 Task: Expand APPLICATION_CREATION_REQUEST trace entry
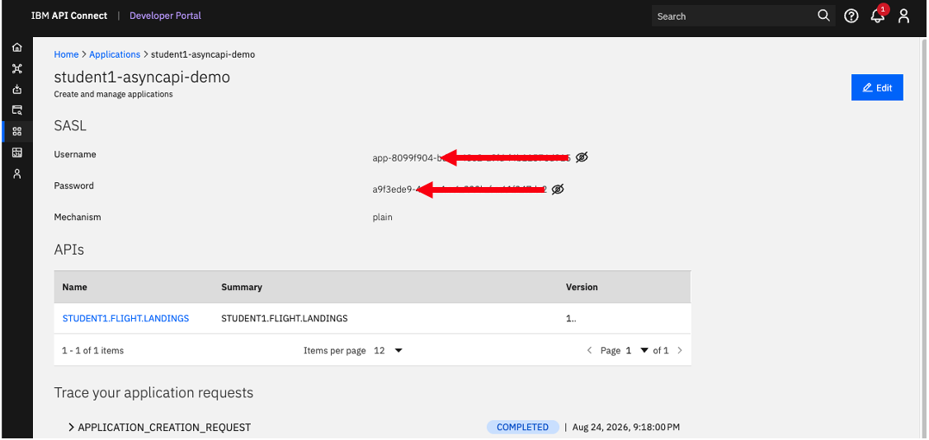pyautogui.click(x=72, y=427)
